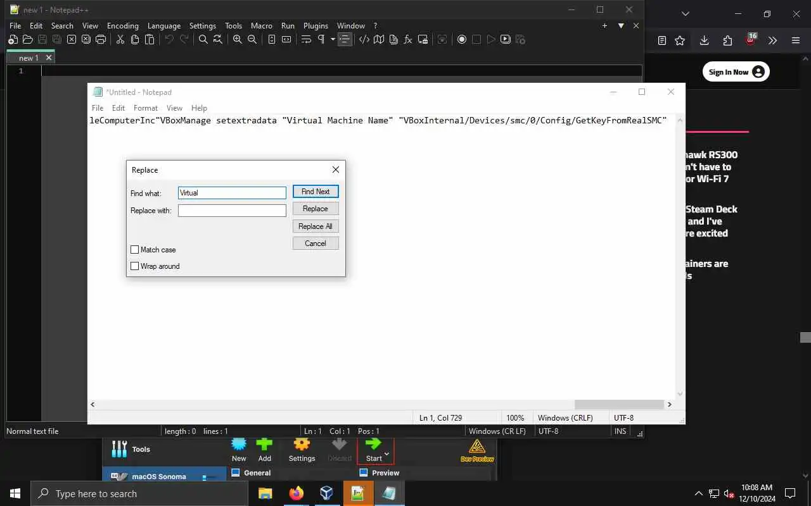Image resolution: width=811 pixels, height=506 pixels.
Task: Open Firefox from taskbar
Action: click(296, 493)
